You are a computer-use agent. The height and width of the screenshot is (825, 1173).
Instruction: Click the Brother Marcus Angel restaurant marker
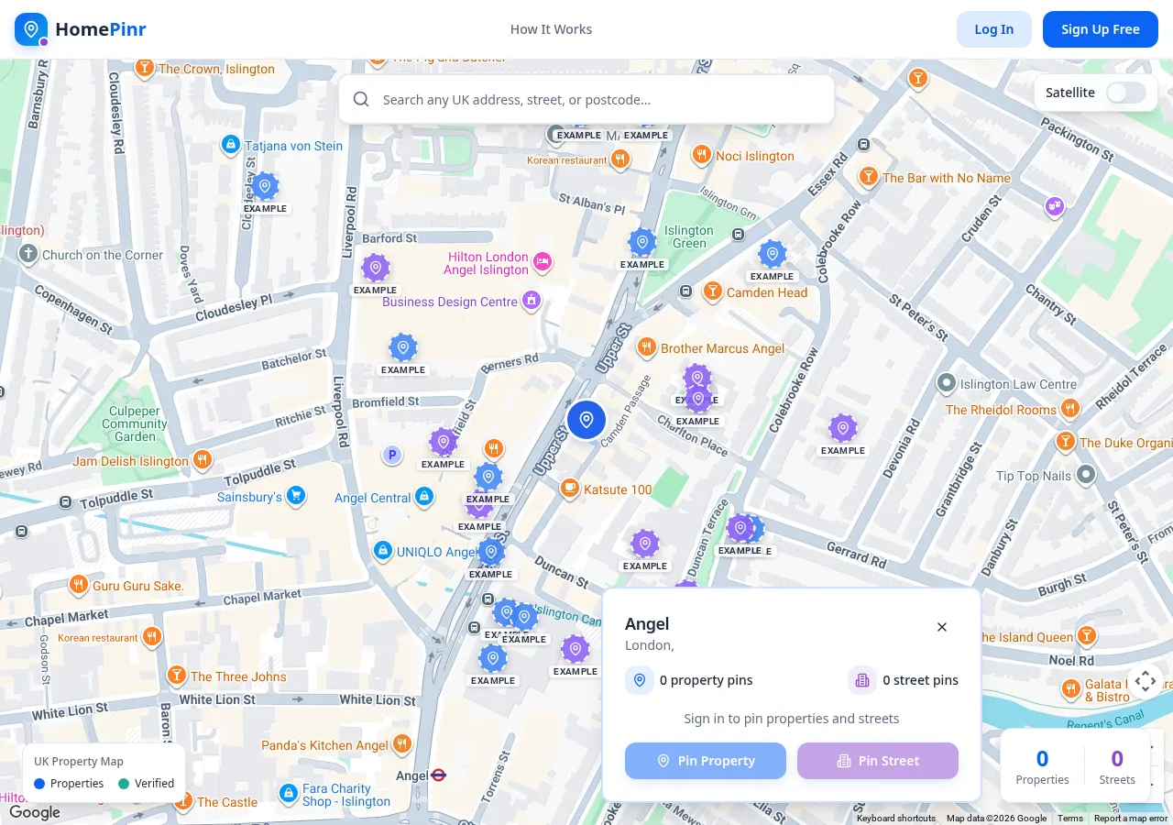click(647, 347)
